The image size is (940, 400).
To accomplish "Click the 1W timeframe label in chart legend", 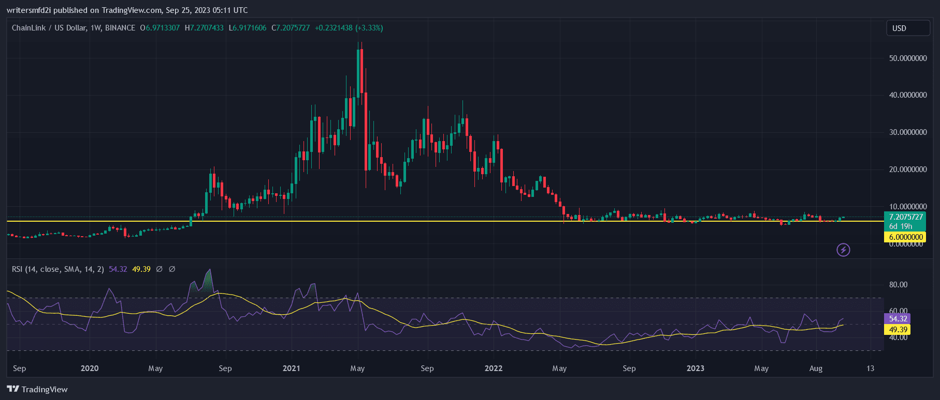I will pos(95,28).
